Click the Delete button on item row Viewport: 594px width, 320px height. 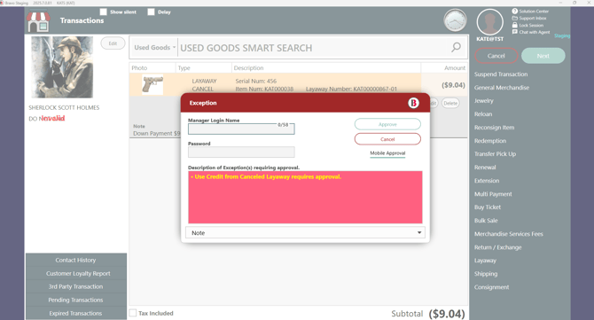click(450, 103)
